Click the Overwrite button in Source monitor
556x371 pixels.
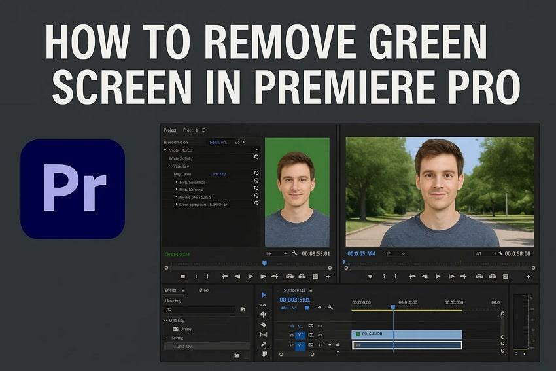[302, 276]
